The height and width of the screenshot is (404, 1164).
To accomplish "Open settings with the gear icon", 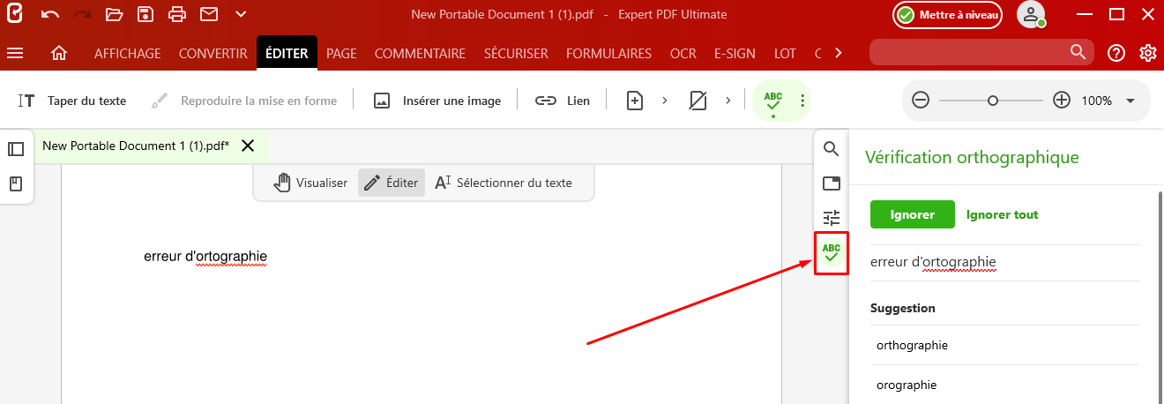I will tap(1148, 53).
